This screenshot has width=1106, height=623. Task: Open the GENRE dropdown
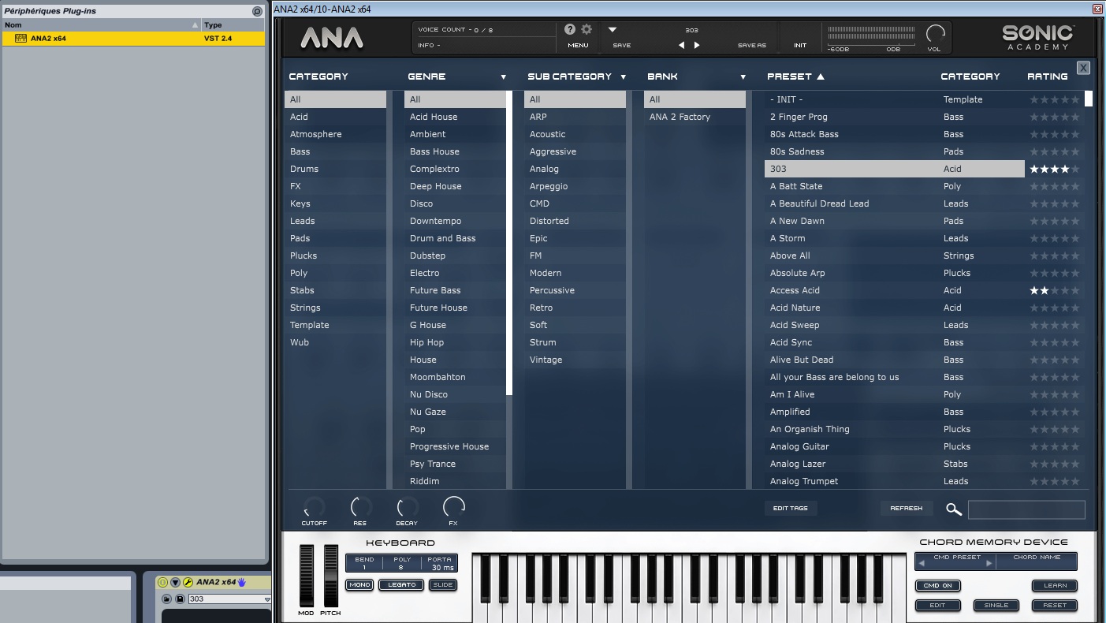503,76
